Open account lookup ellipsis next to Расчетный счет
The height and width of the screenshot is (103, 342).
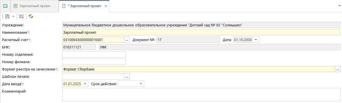(127, 40)
